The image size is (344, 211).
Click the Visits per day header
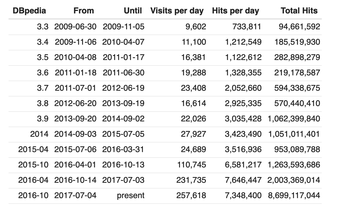coord(177,11)
